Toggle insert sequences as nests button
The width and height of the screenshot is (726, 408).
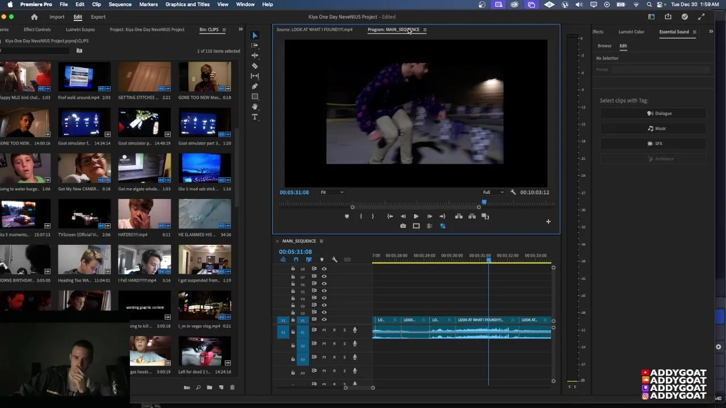283,260
